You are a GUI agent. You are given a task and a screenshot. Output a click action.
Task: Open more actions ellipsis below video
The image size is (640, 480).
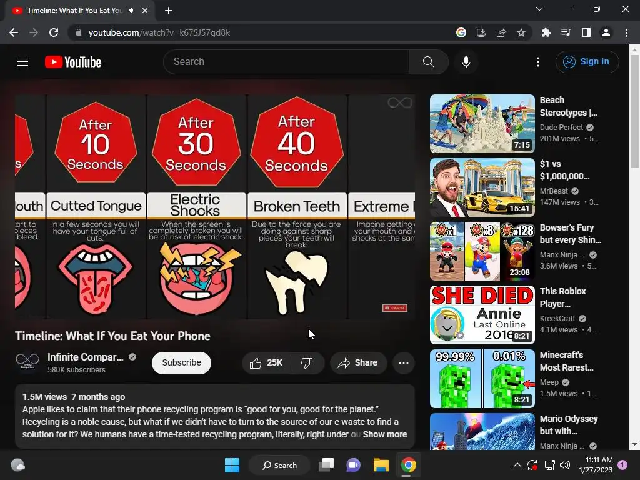coord(403,363)
